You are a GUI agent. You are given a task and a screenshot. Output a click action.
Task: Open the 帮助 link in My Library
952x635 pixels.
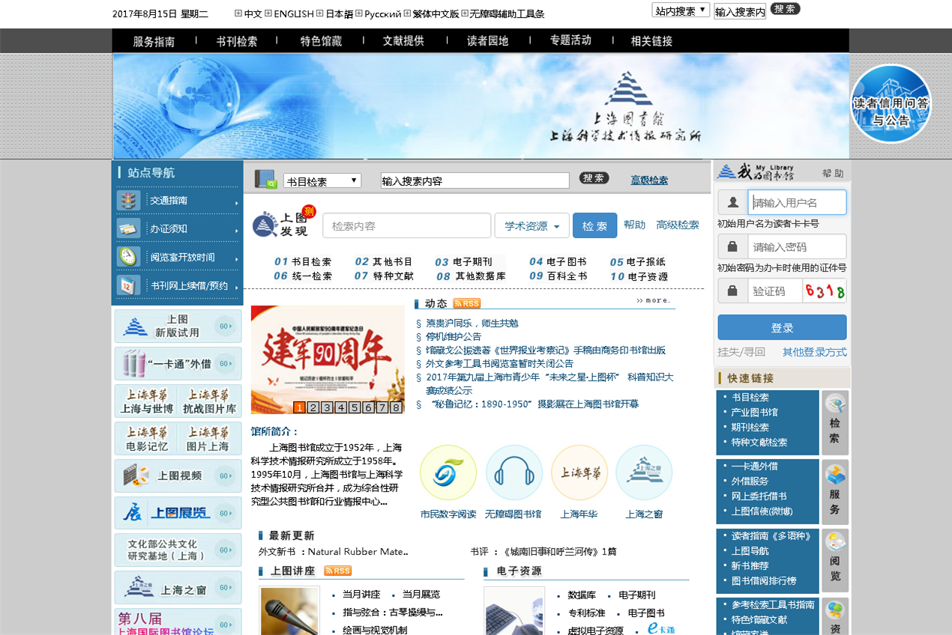[832, 173]
